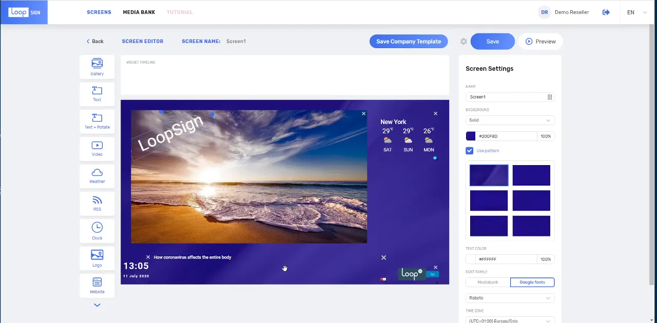The image size is (657, 323).
Task: Add a Website widget
Action: [x=97, y=286]
